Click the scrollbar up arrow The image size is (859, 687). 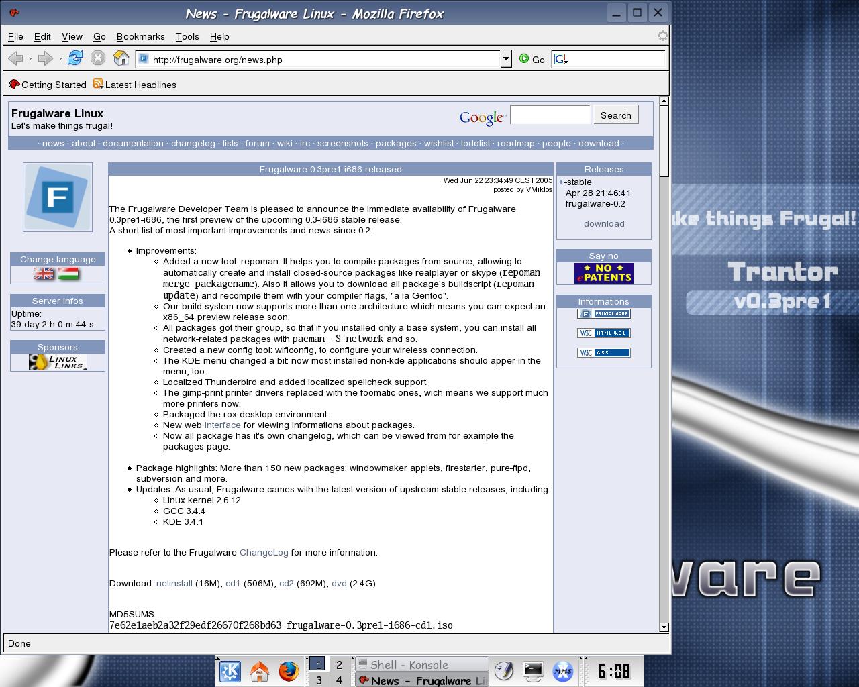pyautogui.click(x=664, y=101)
